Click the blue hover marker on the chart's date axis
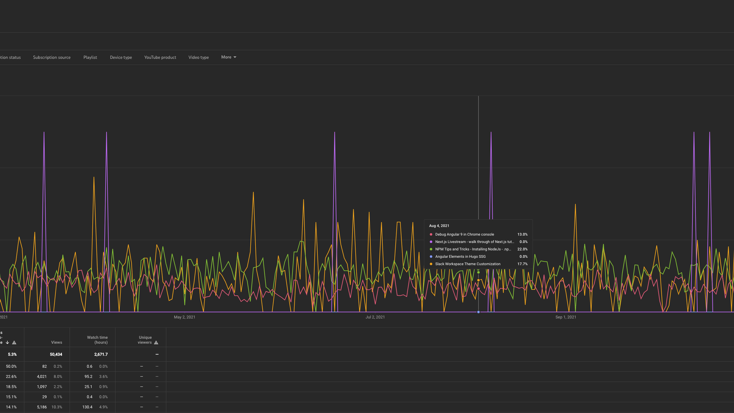The image size is (734, 413). pos(478,312)
